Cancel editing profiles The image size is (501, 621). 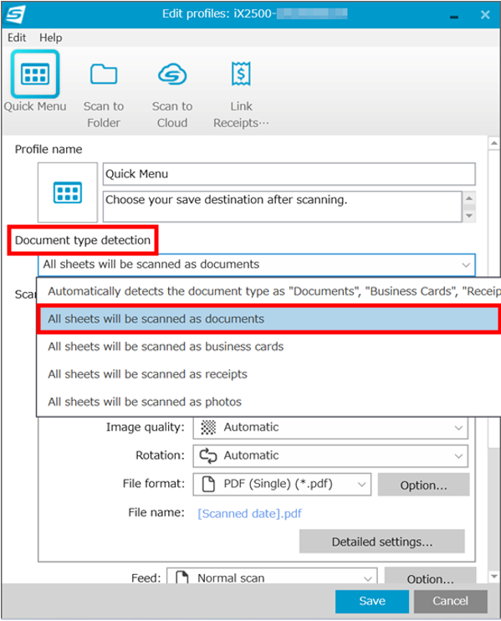pyautogui.click(x=450, y=601)
